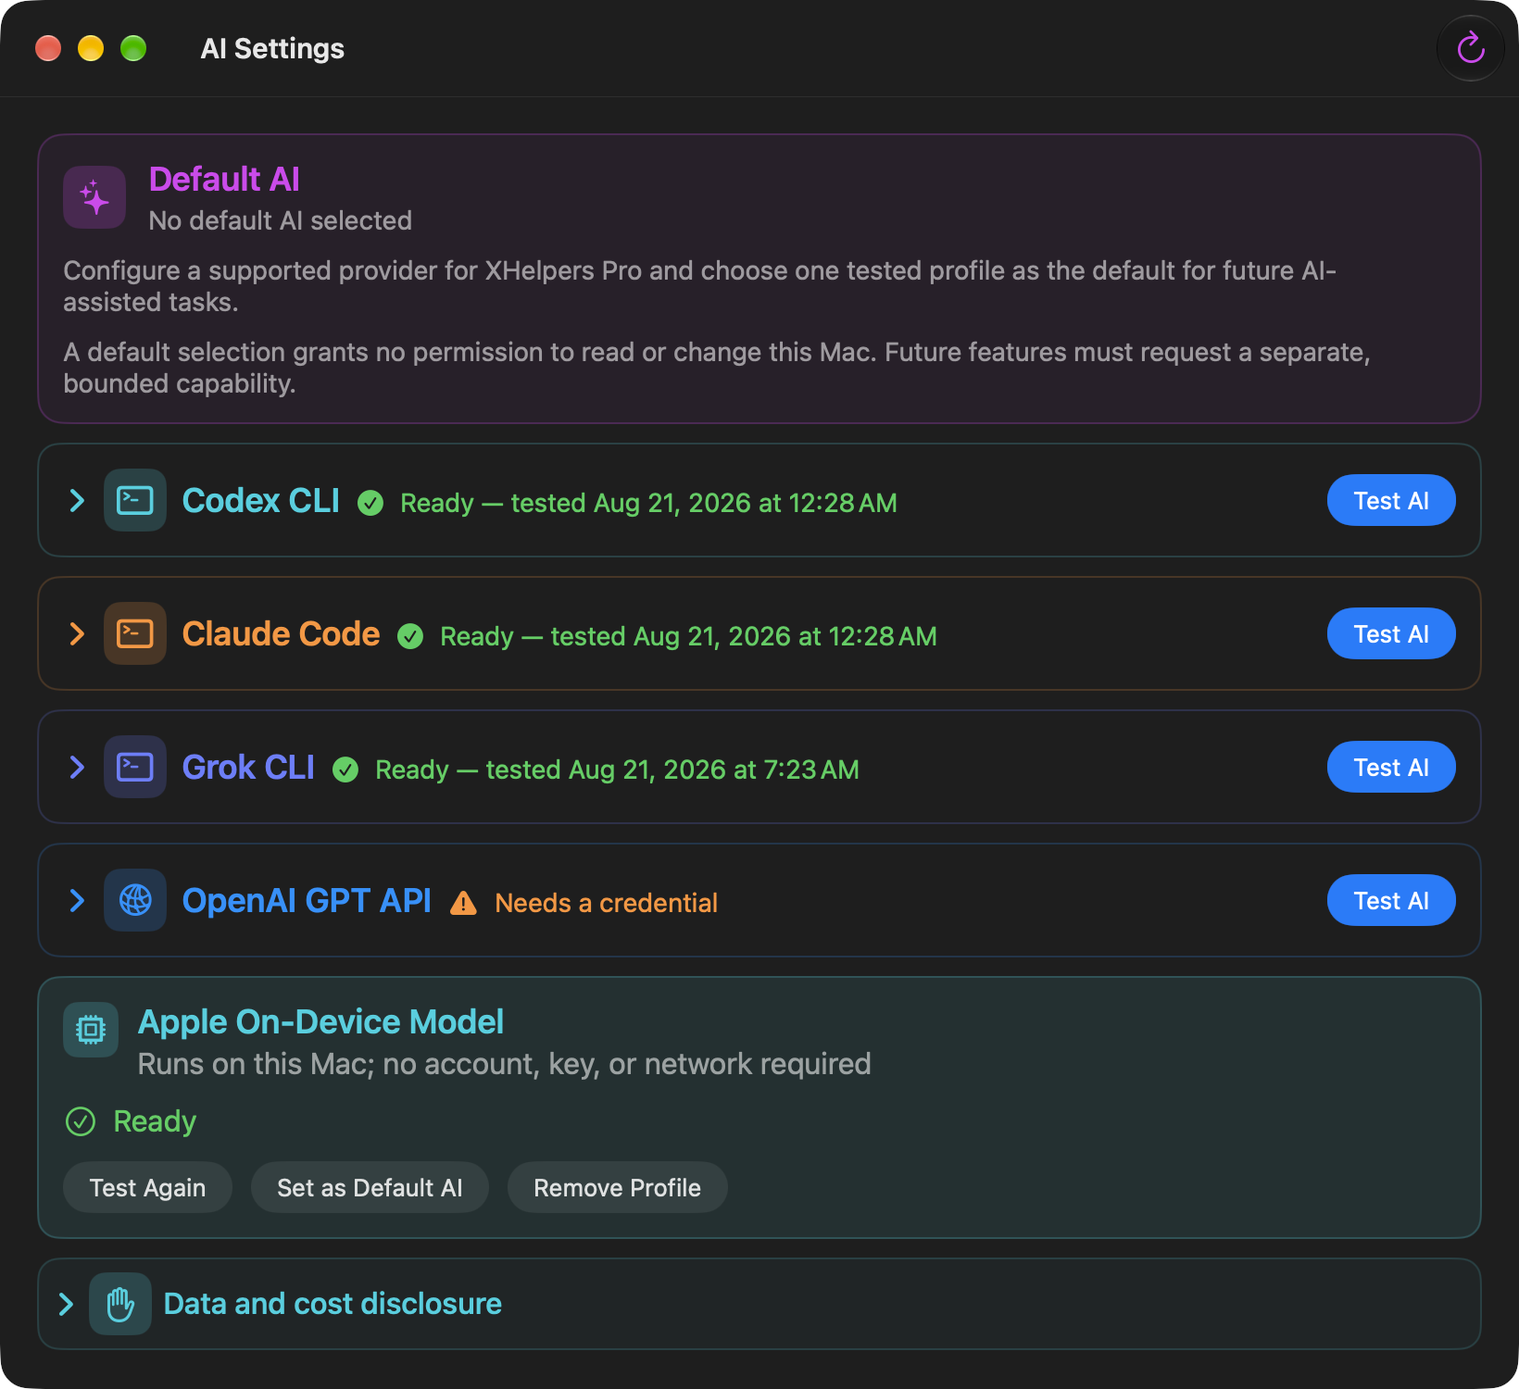1519x1389 pixels.
Task: Click the Codex CLI title text
Action: pos(261,501)
